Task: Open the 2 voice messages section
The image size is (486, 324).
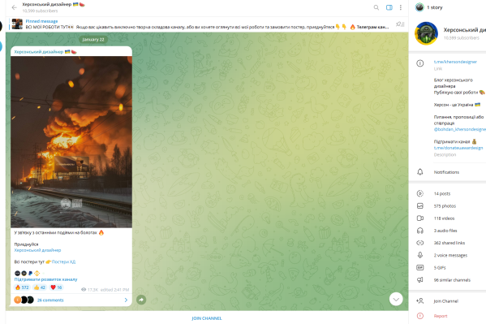Action: pyautogui.click(x=447, y=256)
